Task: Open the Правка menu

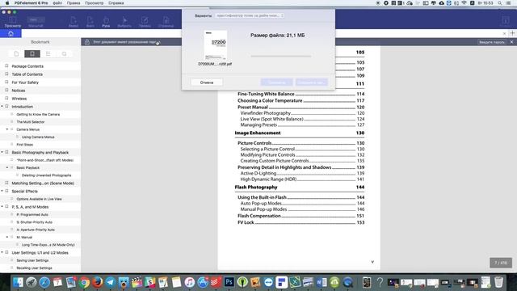Action: coord(74,3)
